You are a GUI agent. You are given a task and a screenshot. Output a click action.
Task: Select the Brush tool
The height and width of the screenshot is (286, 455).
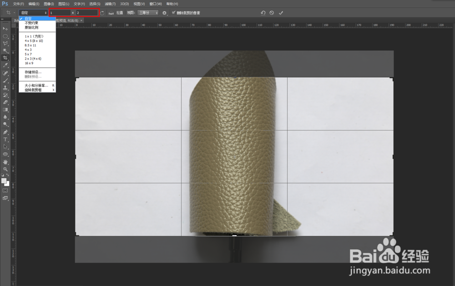(5, 80)
